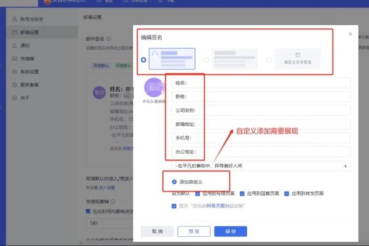Viewport: 369px width, 246px height.
Task: Choose the text-only signature template thumbnail
Action: (235, 59)
